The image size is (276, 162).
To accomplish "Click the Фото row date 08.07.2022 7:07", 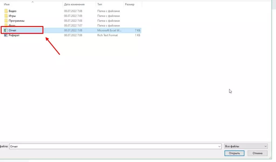I will point(73,26).
